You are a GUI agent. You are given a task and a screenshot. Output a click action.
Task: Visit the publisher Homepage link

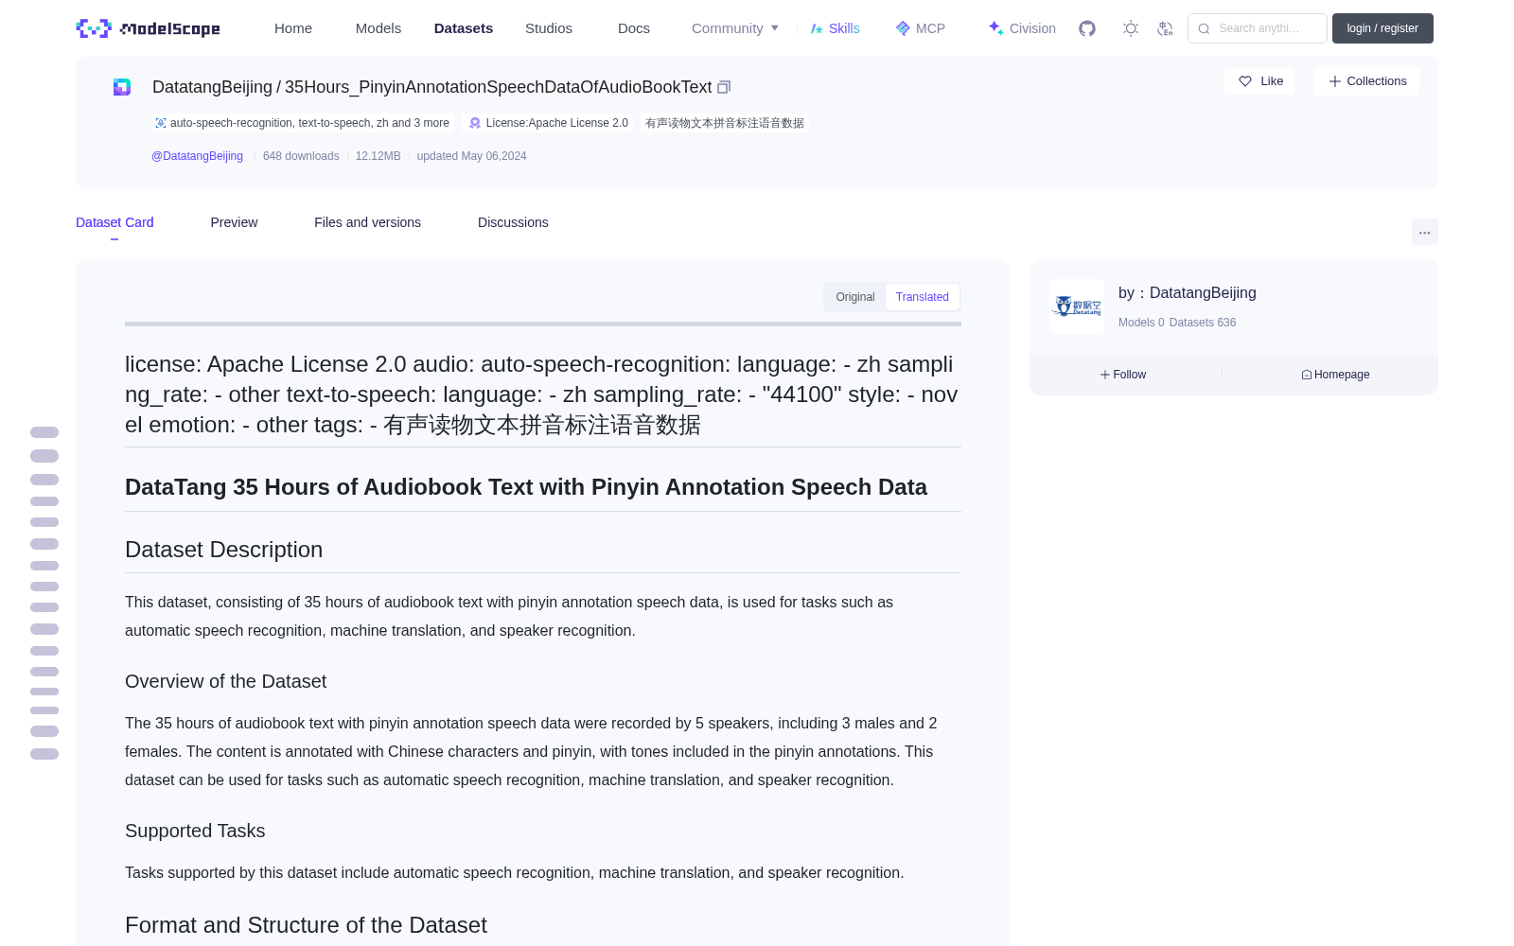1335,375
